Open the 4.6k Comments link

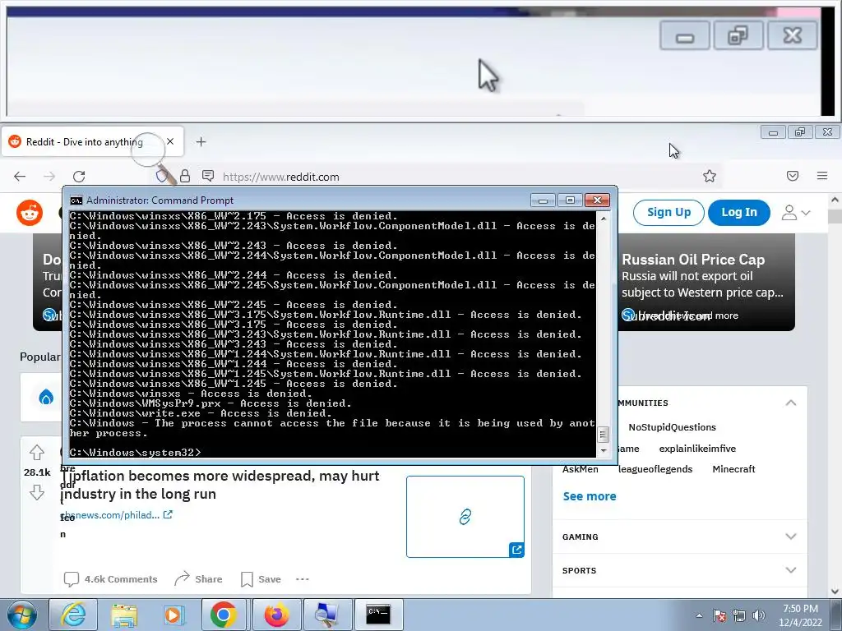(111, 579)
